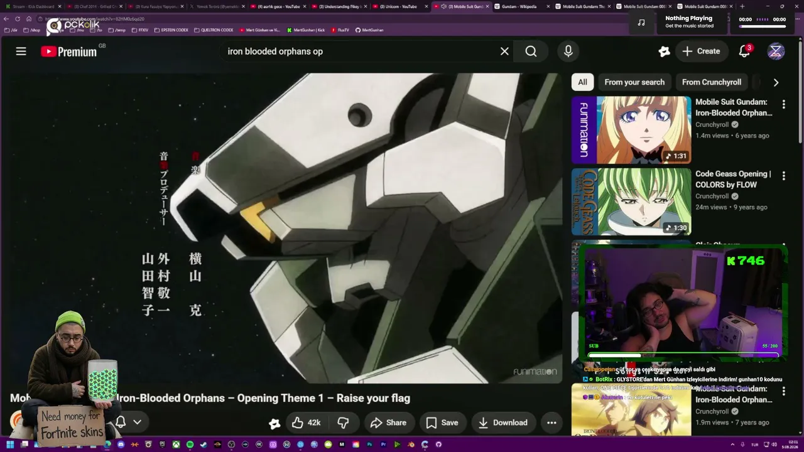Select the 'From Crunchyroll' chip
804x452 pixels.
tap(712, 82)
